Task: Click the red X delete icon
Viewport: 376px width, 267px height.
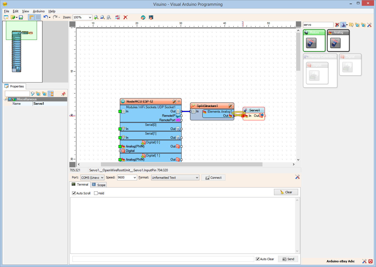Action: pyautogui.click(x=126, y=17)
